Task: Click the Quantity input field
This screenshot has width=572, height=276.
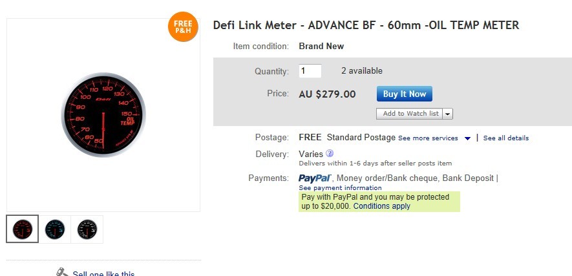Action: [x=310, y=71]
